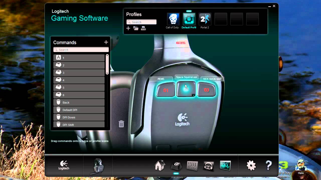Viewport: 321px width, 180px height.
Task: Open the profile folder import icon
Action: tap(136, 28)
